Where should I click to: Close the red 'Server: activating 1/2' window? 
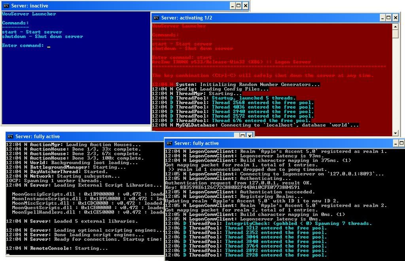click(396, 18)
